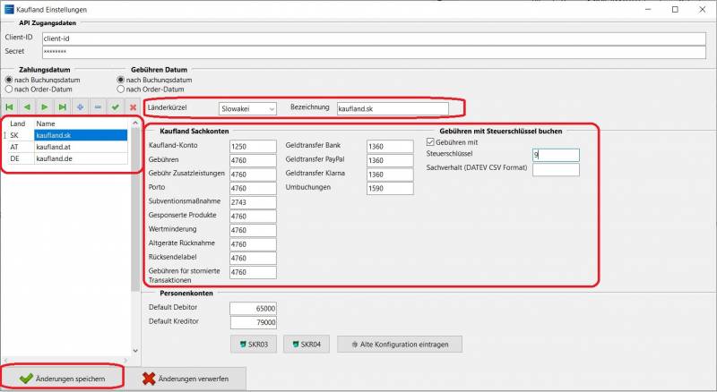Cancel edit with red X icon
The width and height of the screenshot is (717, 392).
[x=133, y=107]
